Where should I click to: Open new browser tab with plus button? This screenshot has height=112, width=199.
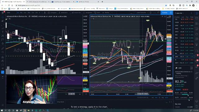(x=102, y=2)
